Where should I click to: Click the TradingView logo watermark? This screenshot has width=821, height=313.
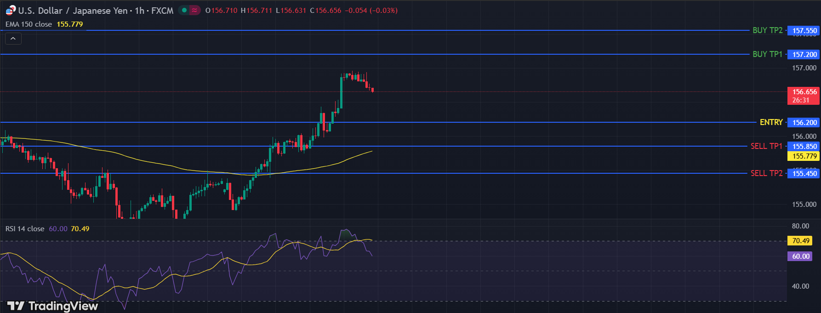click(53, 306)
